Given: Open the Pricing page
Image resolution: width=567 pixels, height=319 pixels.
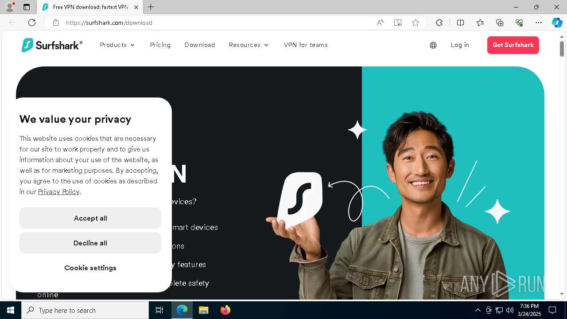Looking at the screenshot, I should click(x=160, y=45).
